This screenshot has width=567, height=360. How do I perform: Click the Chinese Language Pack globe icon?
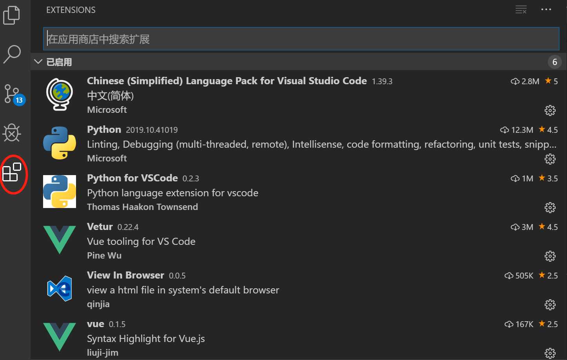(x=60, y=94)
